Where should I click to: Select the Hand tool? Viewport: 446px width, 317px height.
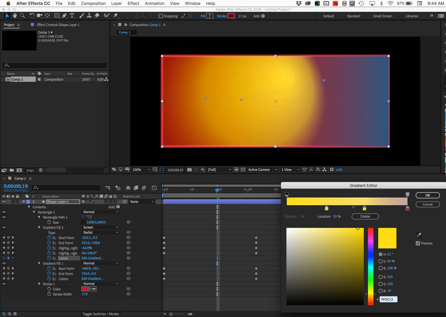15,16
